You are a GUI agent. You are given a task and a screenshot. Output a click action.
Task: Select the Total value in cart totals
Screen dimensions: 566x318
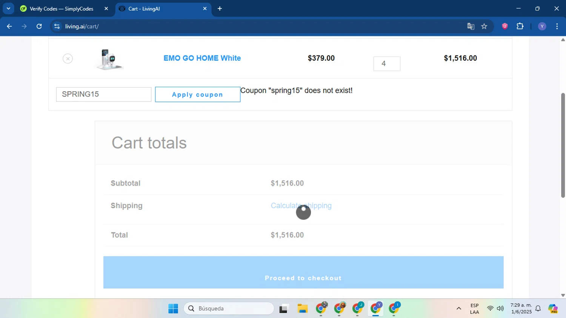[287, 235]
